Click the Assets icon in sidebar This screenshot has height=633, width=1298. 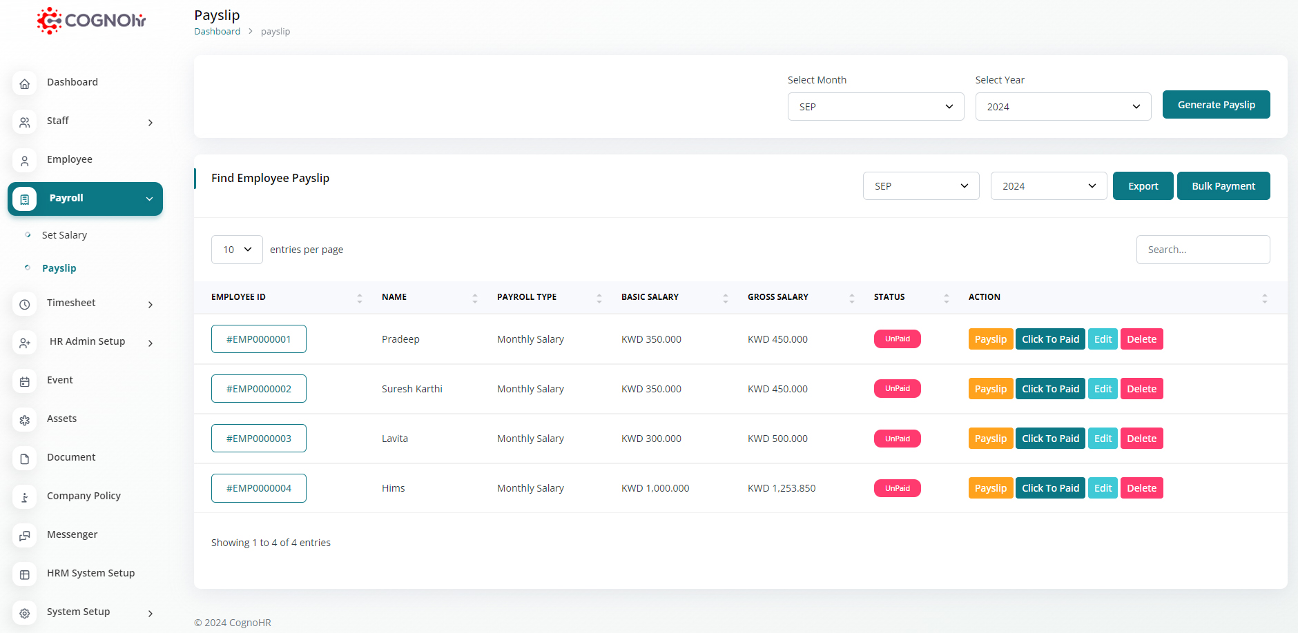click(25, 420)
